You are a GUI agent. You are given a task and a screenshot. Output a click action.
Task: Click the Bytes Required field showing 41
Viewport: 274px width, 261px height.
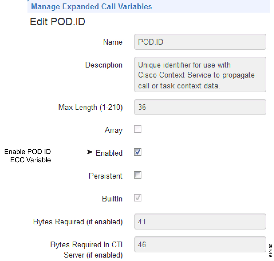tap(200, 222)
